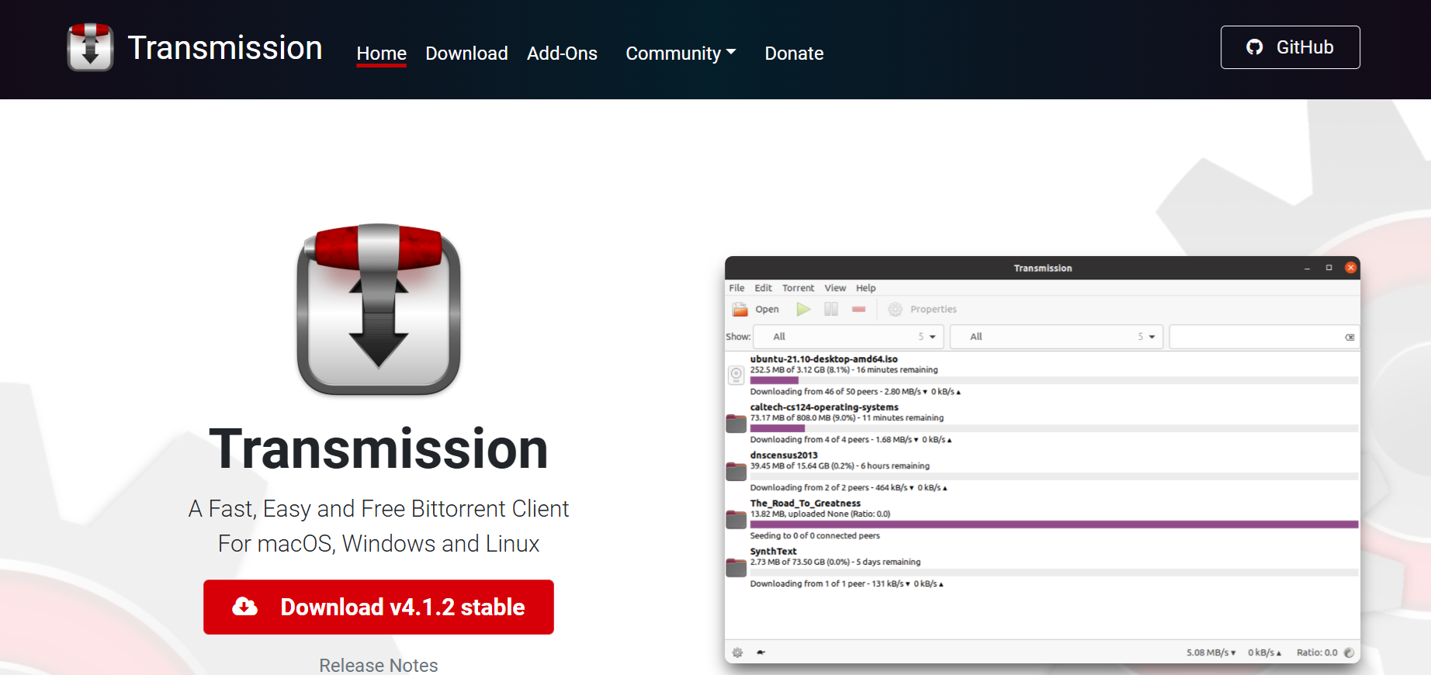
Task: Open the second All filter dropdown
Action: click(x=1056, y=337)
